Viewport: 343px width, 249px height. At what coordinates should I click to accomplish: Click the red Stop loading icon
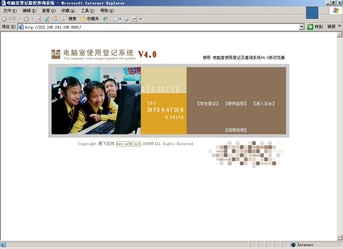coord(38,19)
